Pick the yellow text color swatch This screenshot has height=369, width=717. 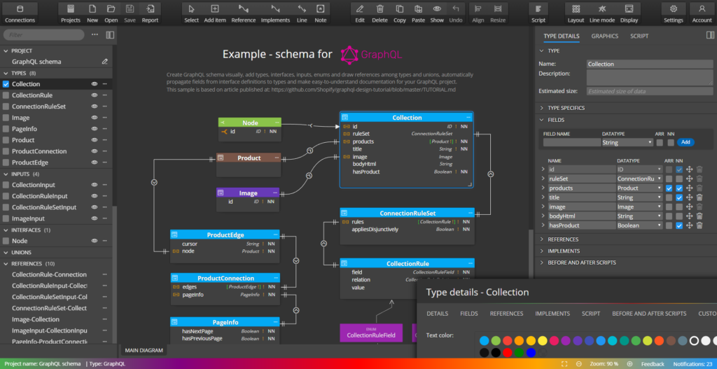click(x=543, y=341)
